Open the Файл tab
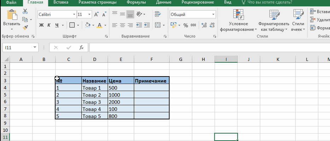The height and width of the screenshot is (141, 330). tap(11, 2)
